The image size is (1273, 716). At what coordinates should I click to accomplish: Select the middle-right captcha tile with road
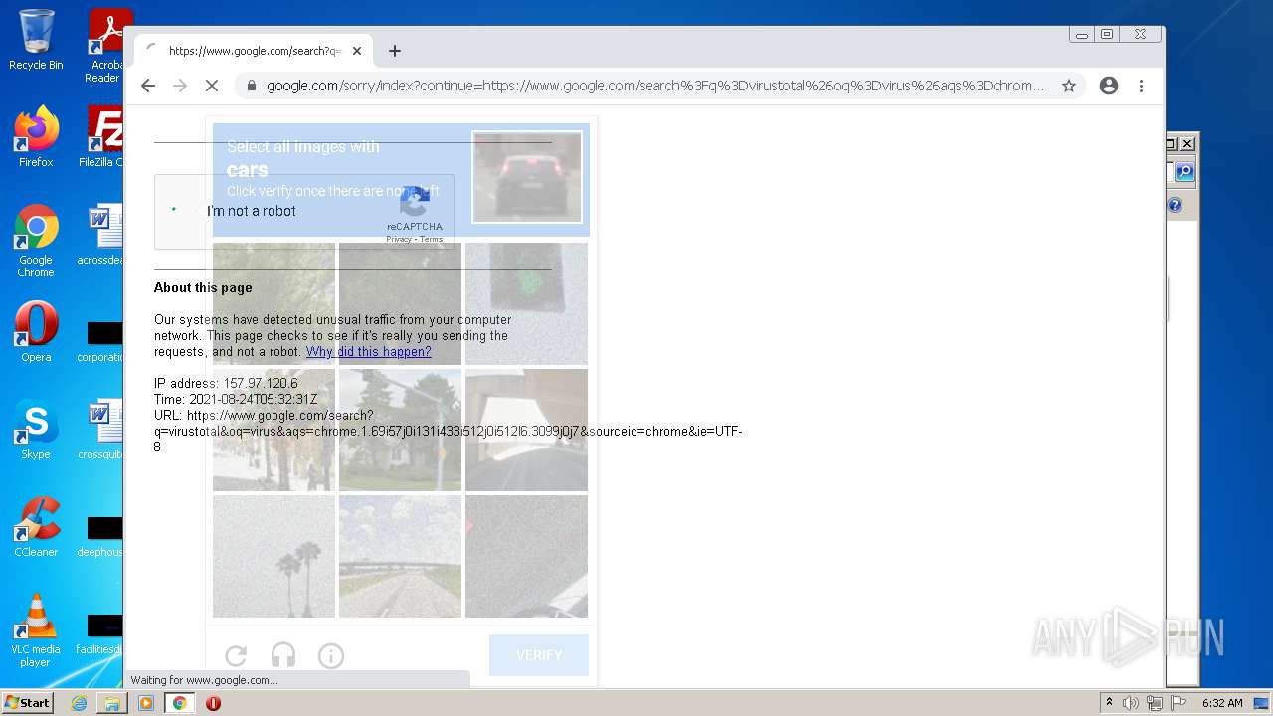tap(526, 430)
